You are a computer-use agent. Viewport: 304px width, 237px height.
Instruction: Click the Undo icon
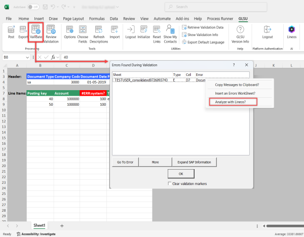tap(53, 7)
